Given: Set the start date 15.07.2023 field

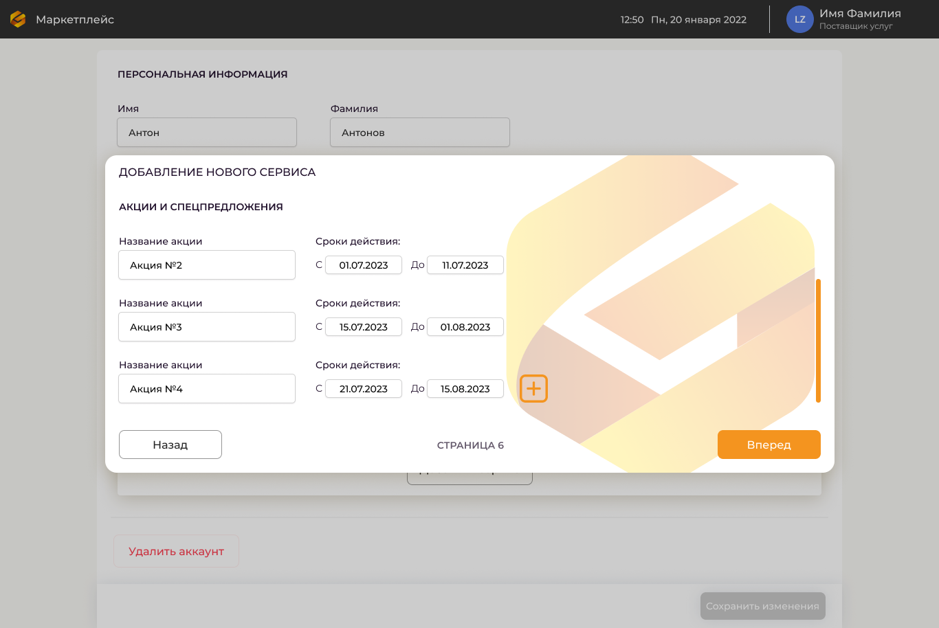Looking at the screenshot, I should pos(363,327).
